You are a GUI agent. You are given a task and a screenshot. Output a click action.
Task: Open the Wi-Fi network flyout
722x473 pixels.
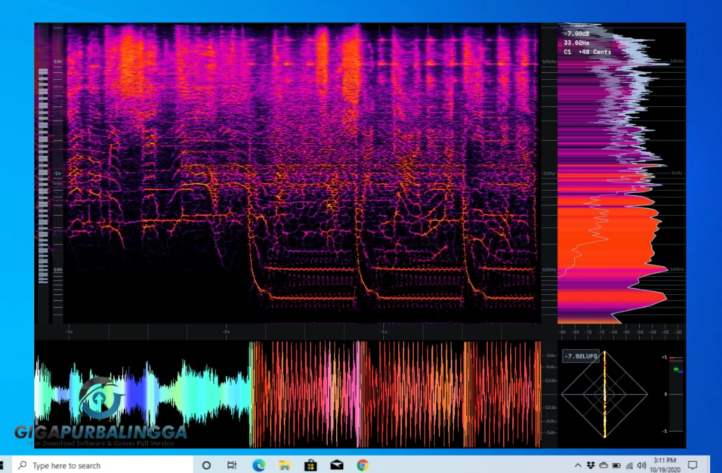(629, 465)
